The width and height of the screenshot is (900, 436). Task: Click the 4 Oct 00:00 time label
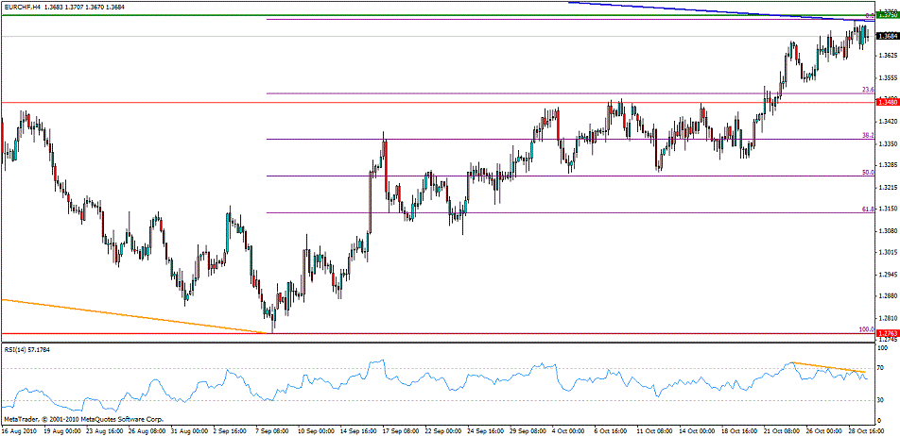point(568,429)
